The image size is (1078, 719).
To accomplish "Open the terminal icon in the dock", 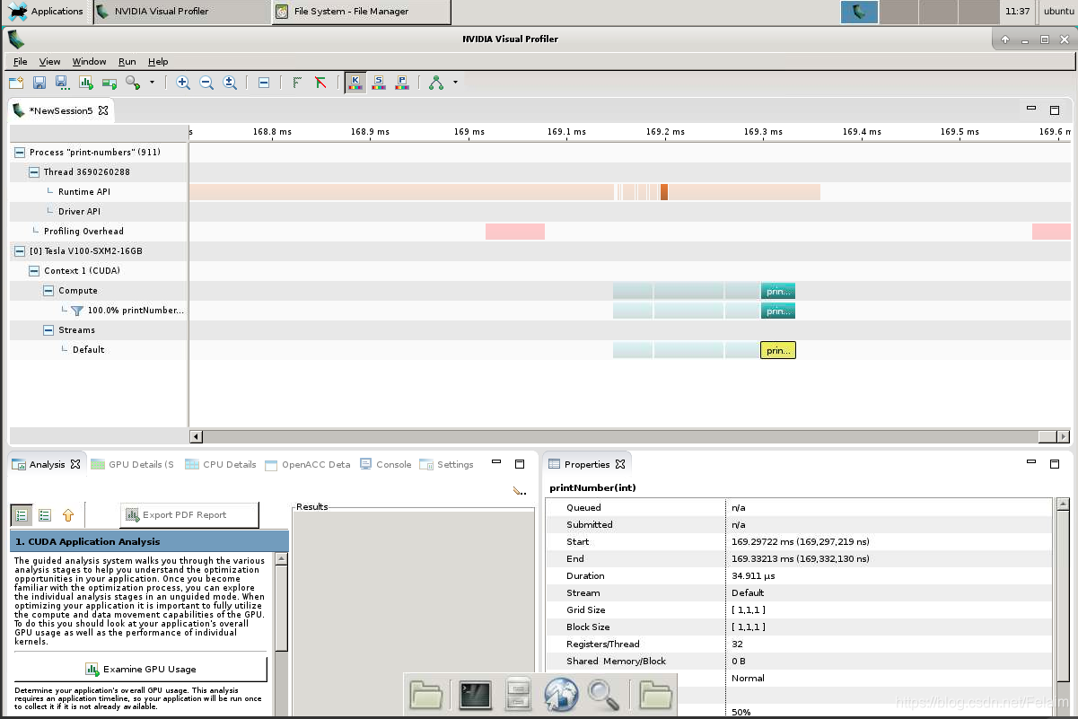I will click(476, 695).
